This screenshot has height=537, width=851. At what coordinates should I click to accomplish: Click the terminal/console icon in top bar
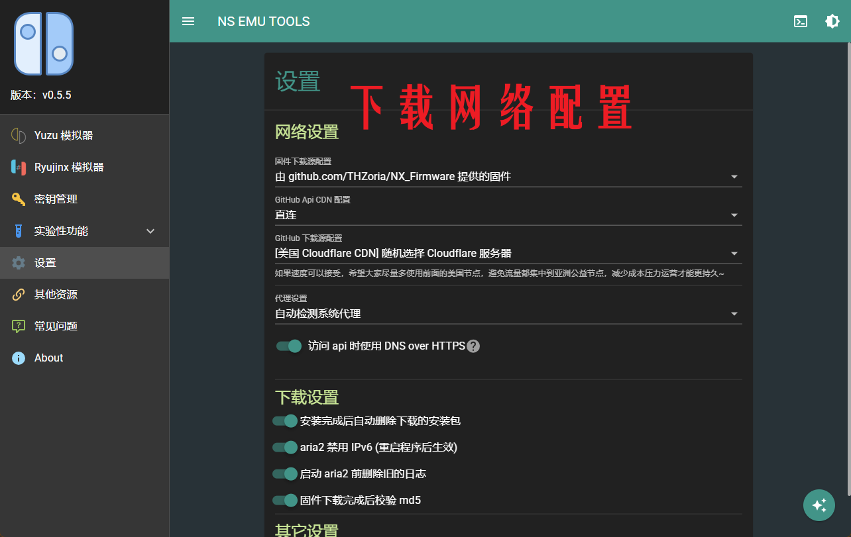tap(801, 21)
